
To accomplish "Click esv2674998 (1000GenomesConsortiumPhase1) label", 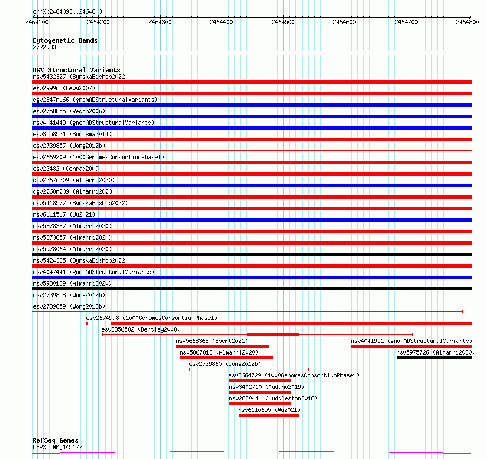I will [x=152, y=318].
